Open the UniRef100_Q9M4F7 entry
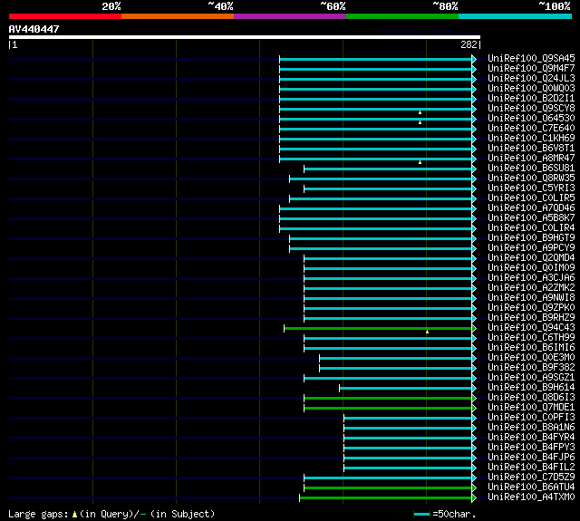This screenshot has width=580, height=521. point(531,68)
